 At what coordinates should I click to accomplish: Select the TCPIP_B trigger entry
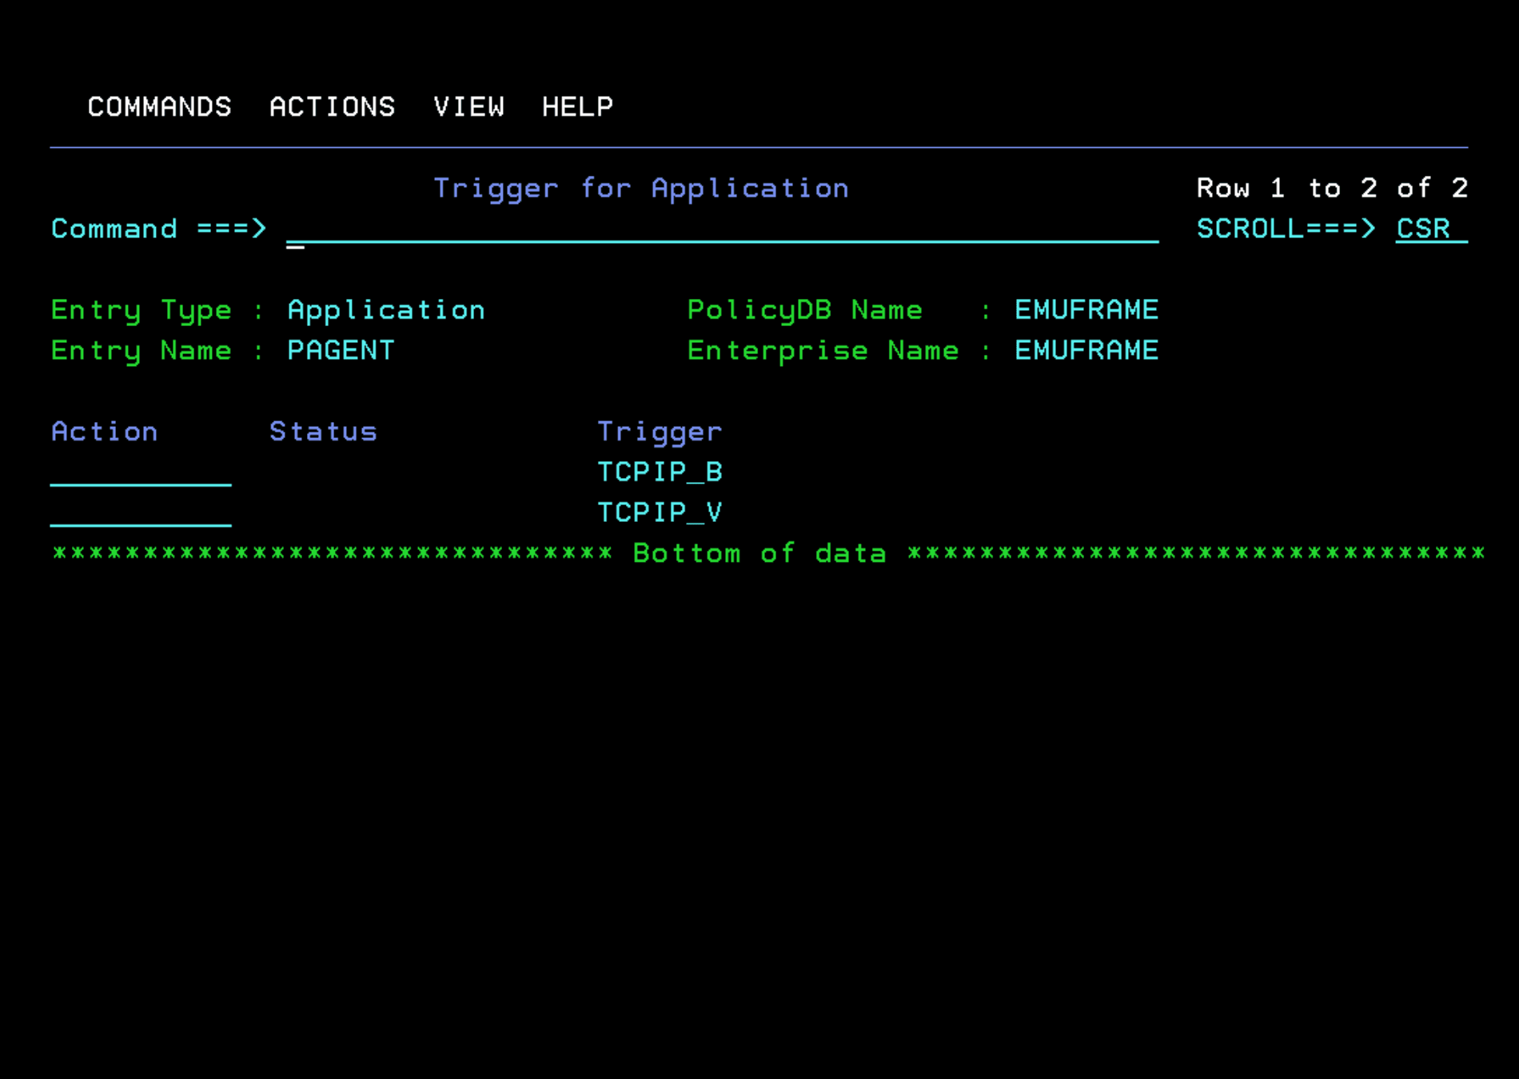tap(660, 472)
